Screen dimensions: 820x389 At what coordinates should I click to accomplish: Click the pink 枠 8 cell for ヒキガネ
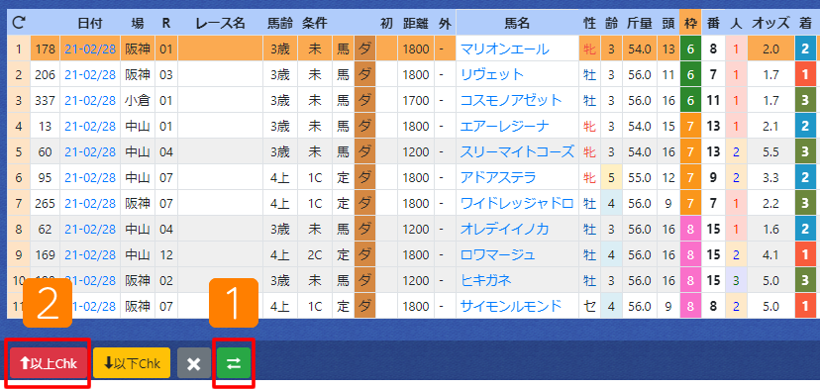pyautogui.click(x=690, y=280)
